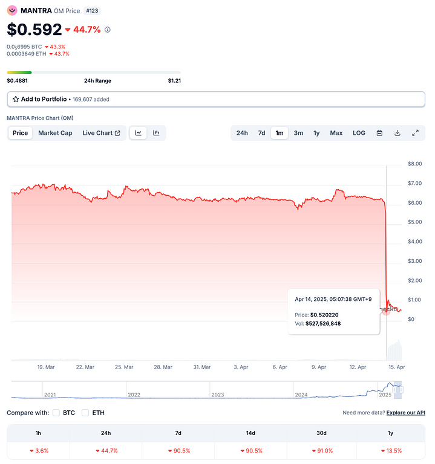Screen dimensions: 435x464
Task: Enable the BTC compare checkbox
Action: pyautogui.click(x=56, y=413)
